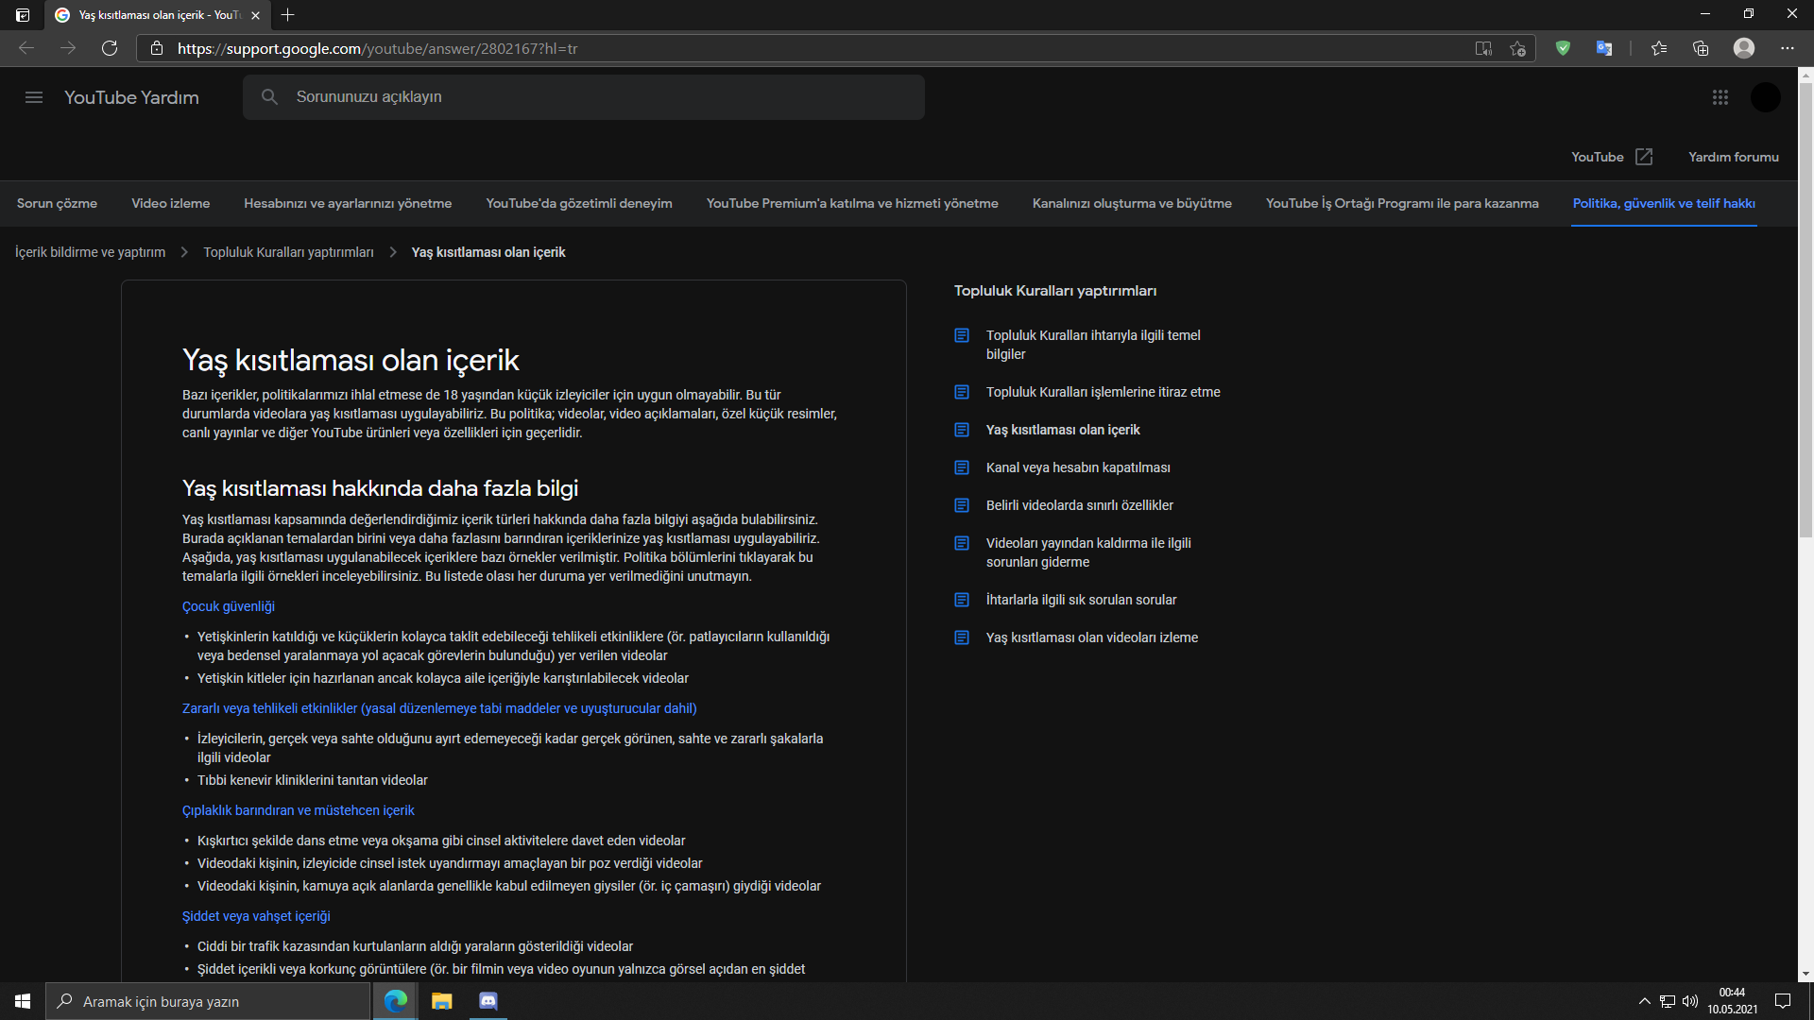This screenshot has height=1020, width=1814.
Task: Go to İçerik bildirme ve yaptırım breadcrumb
Action: point(90,252)
